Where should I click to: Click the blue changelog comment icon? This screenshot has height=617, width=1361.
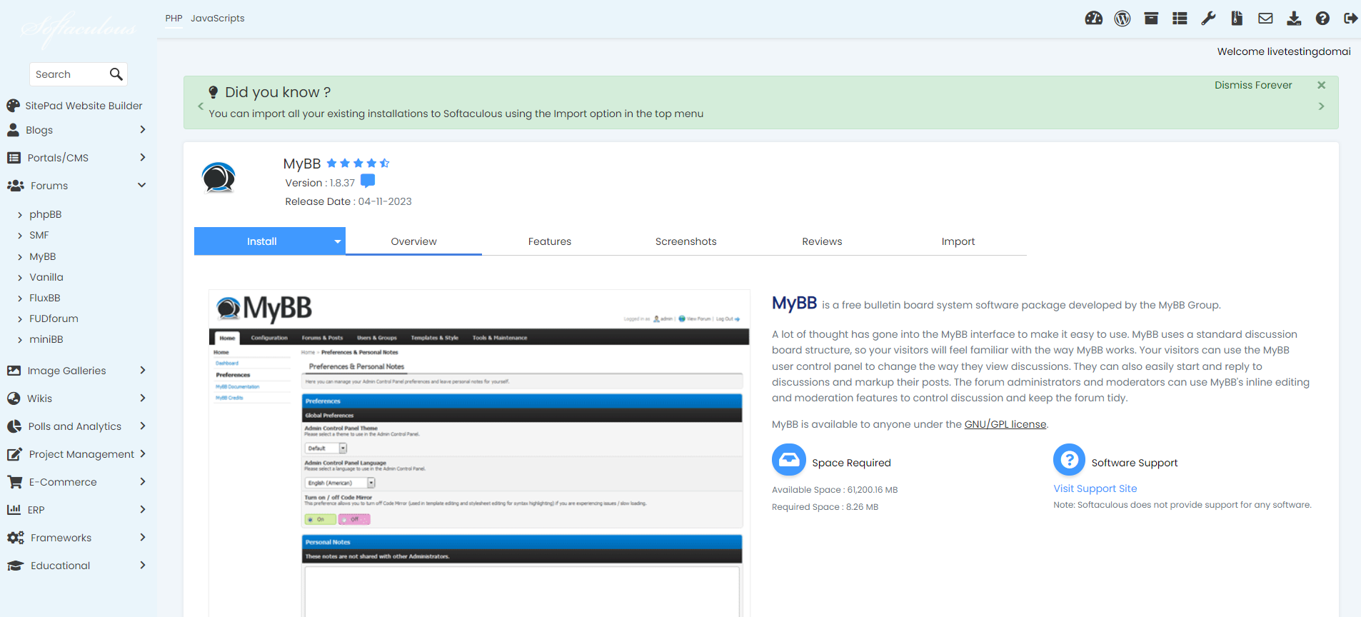(368, 181)
